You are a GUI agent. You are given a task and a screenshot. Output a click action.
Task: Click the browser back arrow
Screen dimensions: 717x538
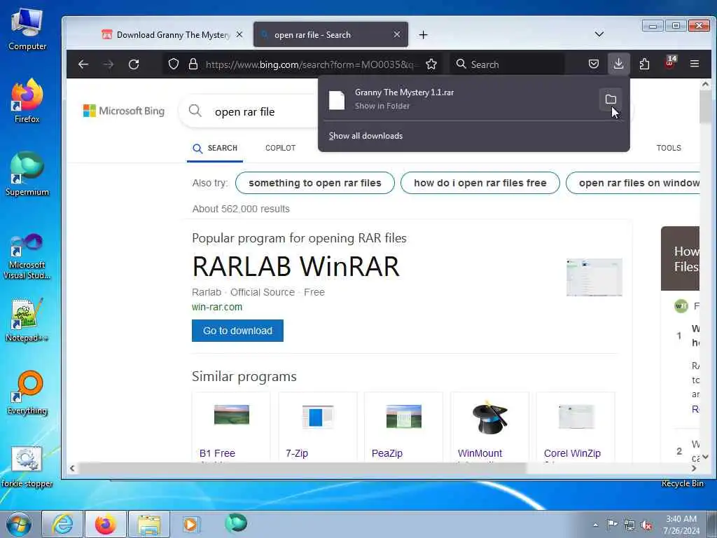pyautogui.click(x=83, y=64)
